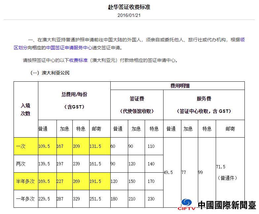Open the 领区划分 hyperlink

pyautogui.click(x=20, y=48)
